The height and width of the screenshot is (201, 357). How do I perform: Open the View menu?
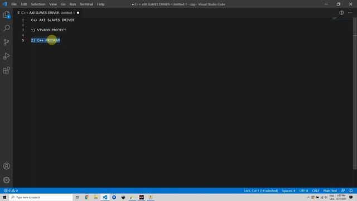coord(53,4)
